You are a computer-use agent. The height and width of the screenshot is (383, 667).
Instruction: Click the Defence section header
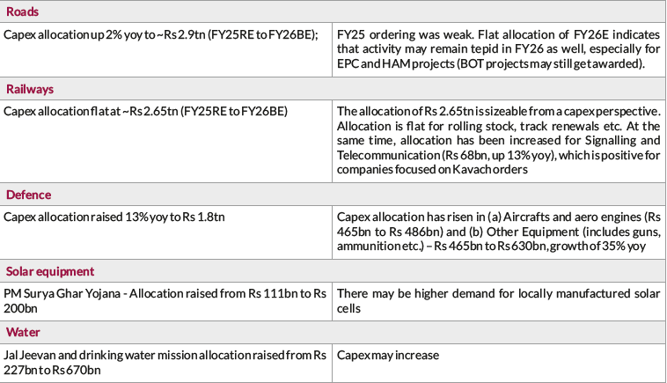pyautogui.click(x=28, y=195)
